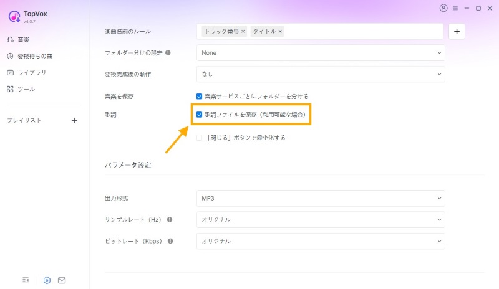Viewport: 499px width, 289px height.
Task: Close the TopVox window
Action: pyautogui.click(x=490, y=8)
